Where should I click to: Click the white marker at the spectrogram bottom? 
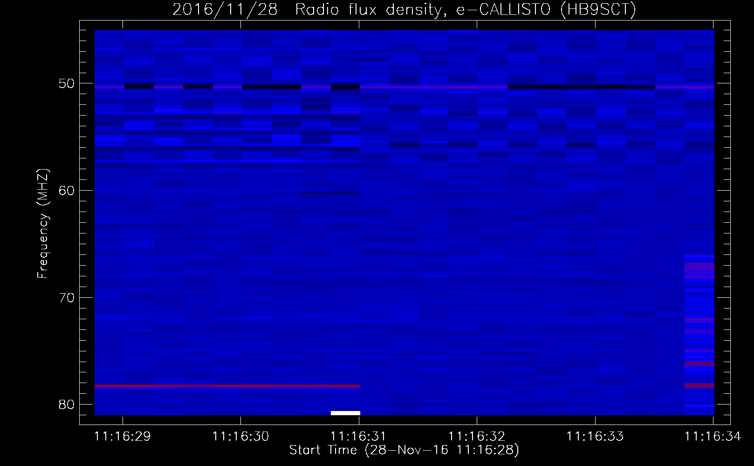point(345,413)
